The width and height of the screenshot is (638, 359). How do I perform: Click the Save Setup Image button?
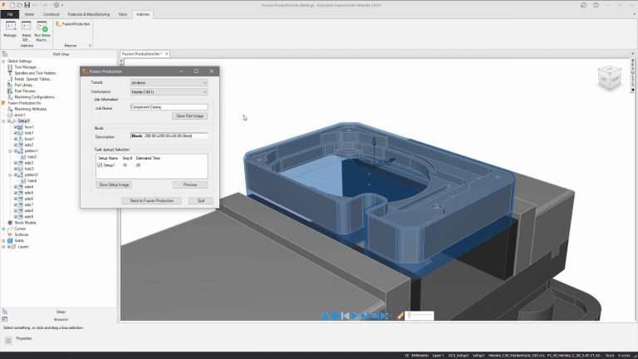click(x=115, y=184)
